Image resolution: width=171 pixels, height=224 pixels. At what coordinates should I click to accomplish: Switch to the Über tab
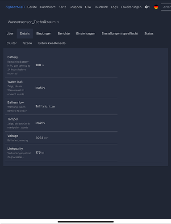tap(10, 34)
